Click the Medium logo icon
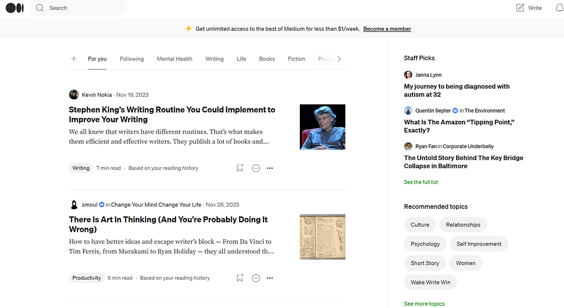Screen dimensions: 564x308 coord(15,8)
